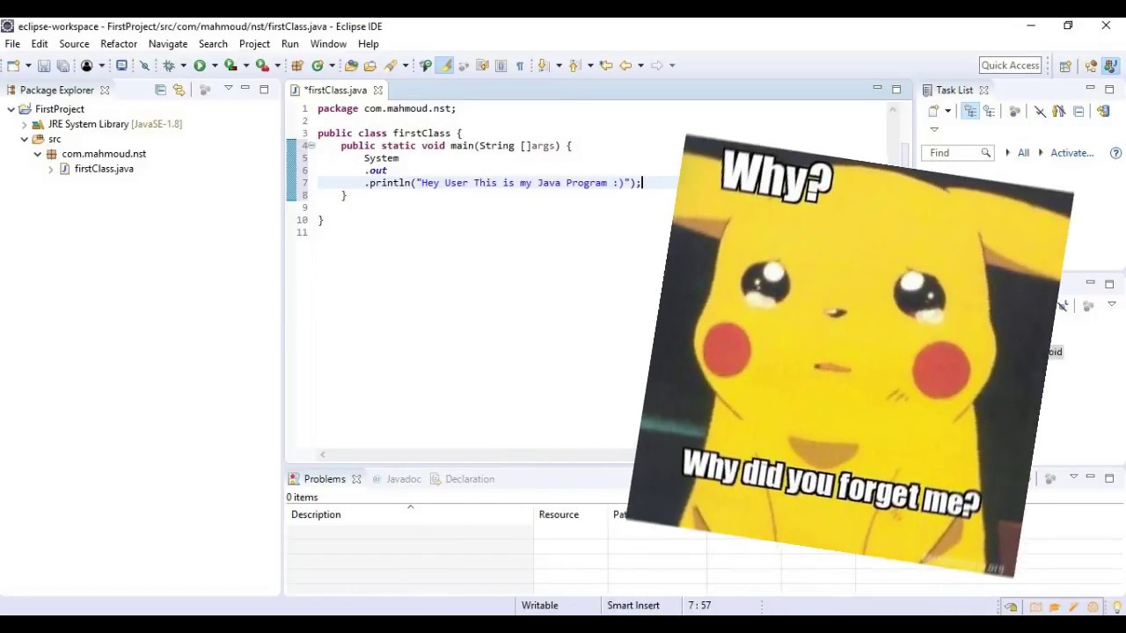Image resolution: width=1126 pixels, height=633 pixels.
Task: Open the File menu
Action: tap(12, 44)
